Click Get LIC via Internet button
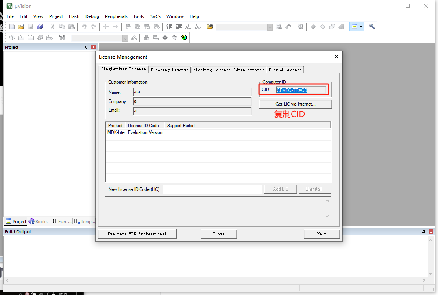Image resolution: width=438 pixels, height=295 pixels. [x=296, y=104]
